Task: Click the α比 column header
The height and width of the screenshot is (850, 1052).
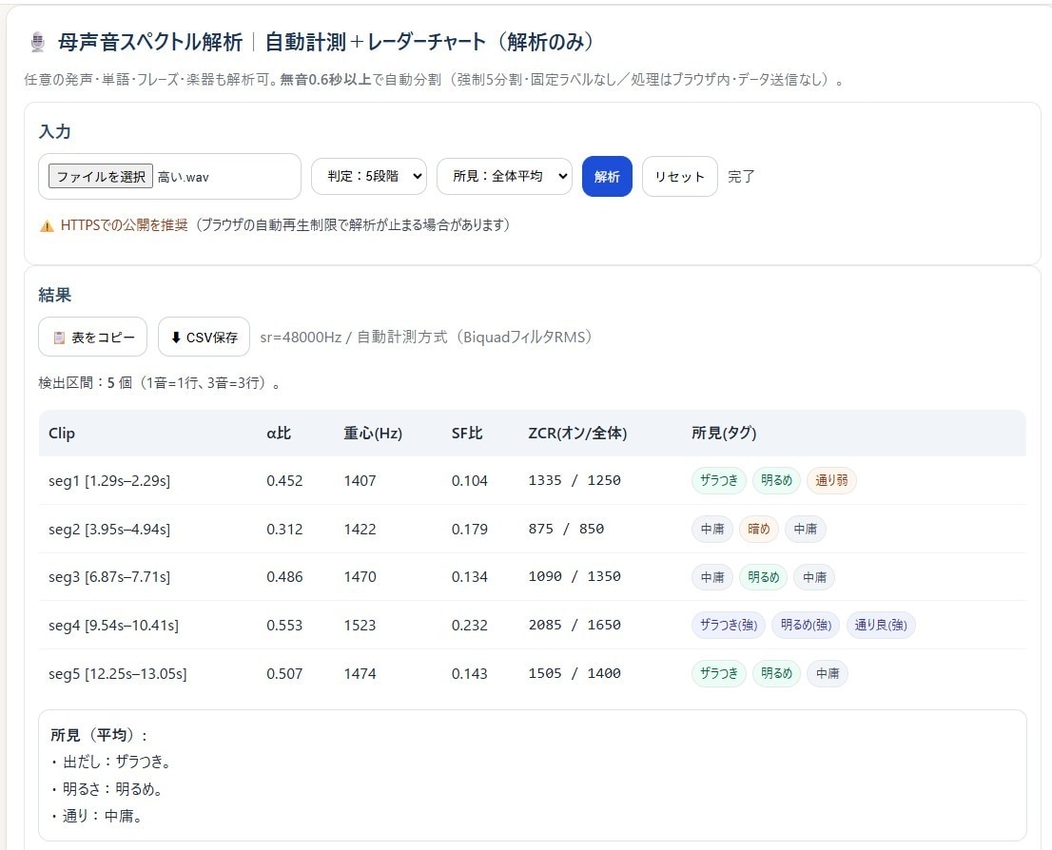Action: (x=279, y=434)
